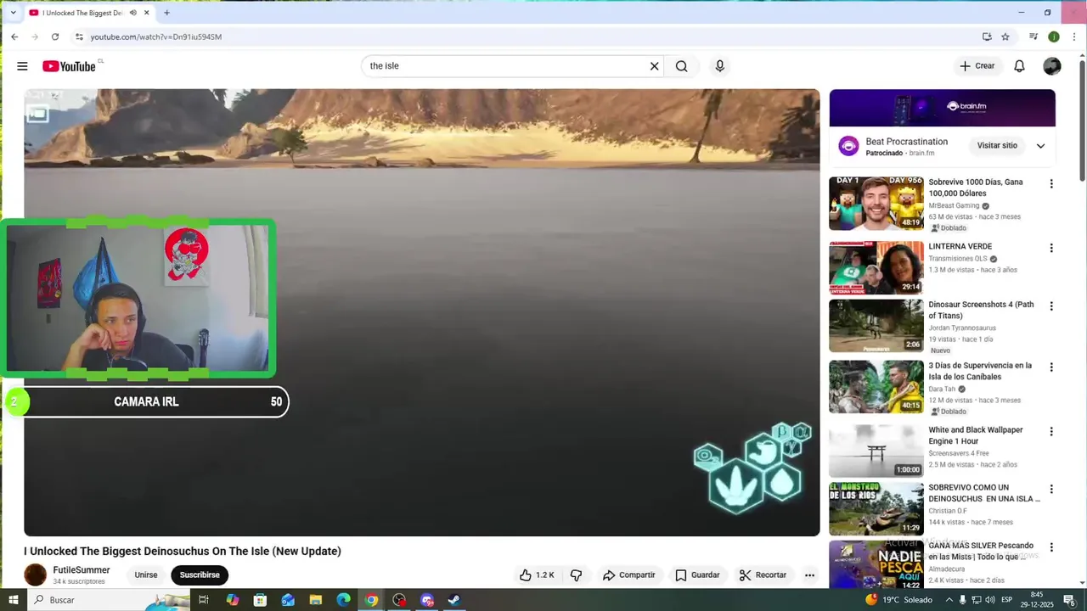Open options for LINTERNA VERDE video
Image resolution: width=1087 pixels, height=611 pixels.
click(1051, 249)
